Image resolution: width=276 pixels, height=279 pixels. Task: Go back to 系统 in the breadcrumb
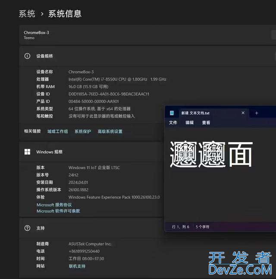(x=27, y=14)
